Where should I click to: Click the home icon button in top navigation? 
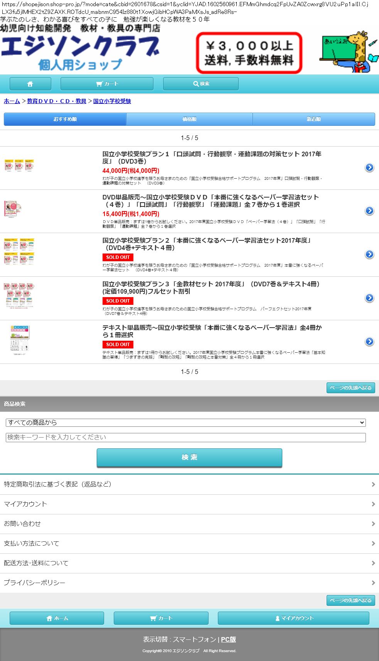(30, 84)
